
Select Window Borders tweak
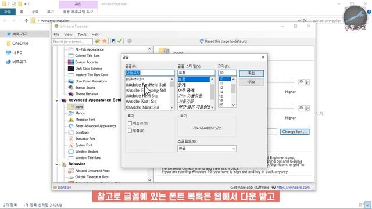coord(87,152)
